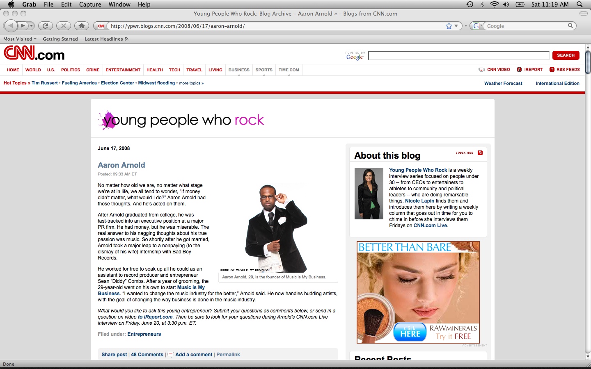Viewport: 591px width, 369px height.
Task: Select the ENTERTAINMENT tab in CNN navigation
Action: [123, 70]
